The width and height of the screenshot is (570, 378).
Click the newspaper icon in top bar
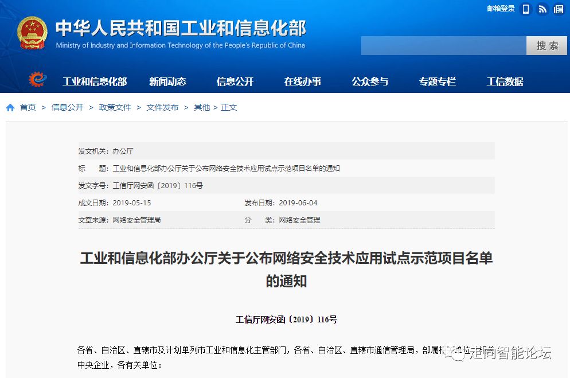[559, 9]
